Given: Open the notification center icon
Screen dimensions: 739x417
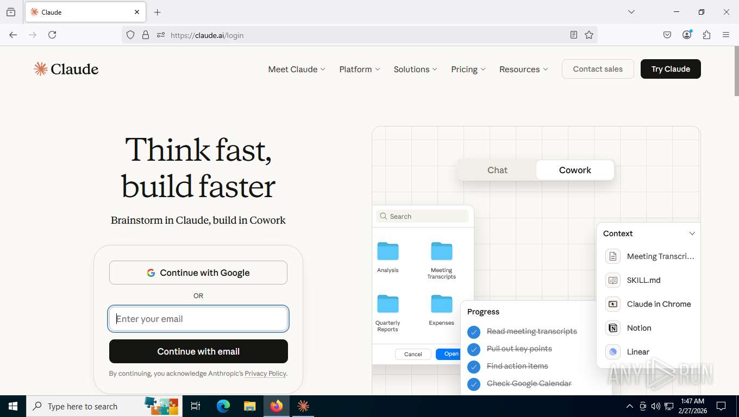Looking at the screenshot, I should (x=721, y=406).
